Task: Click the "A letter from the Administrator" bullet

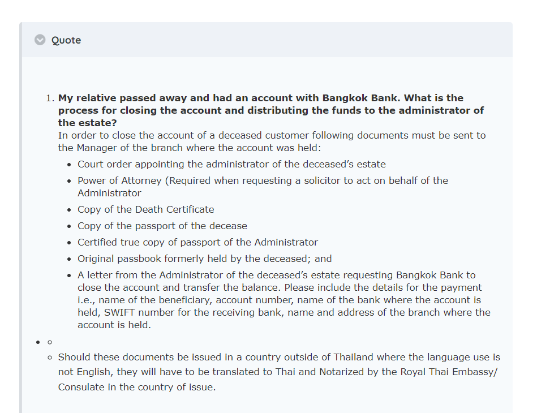Action: [x=277, y=276]
